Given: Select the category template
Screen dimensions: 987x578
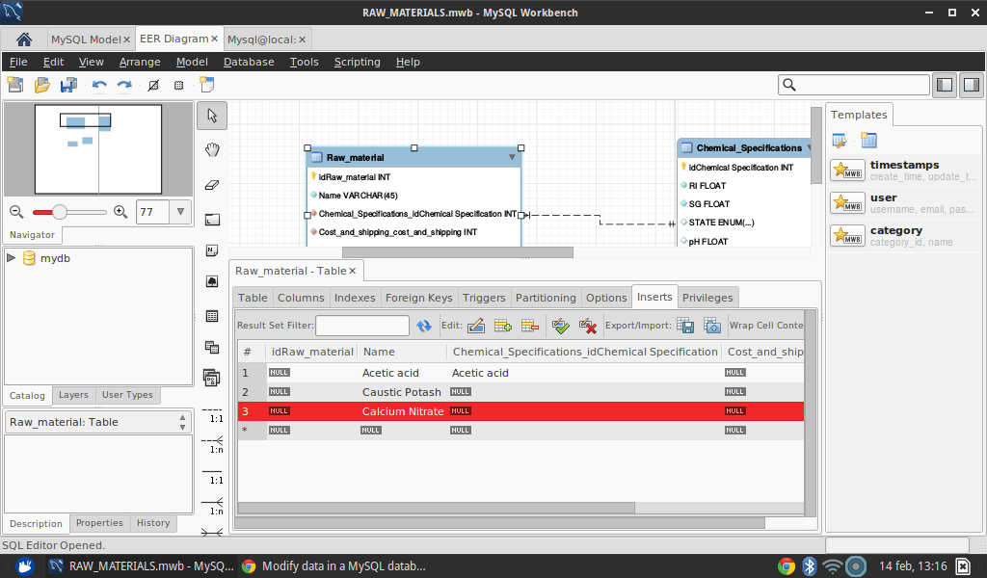Looking at the screenshot, I should click(x=904, y=235).
